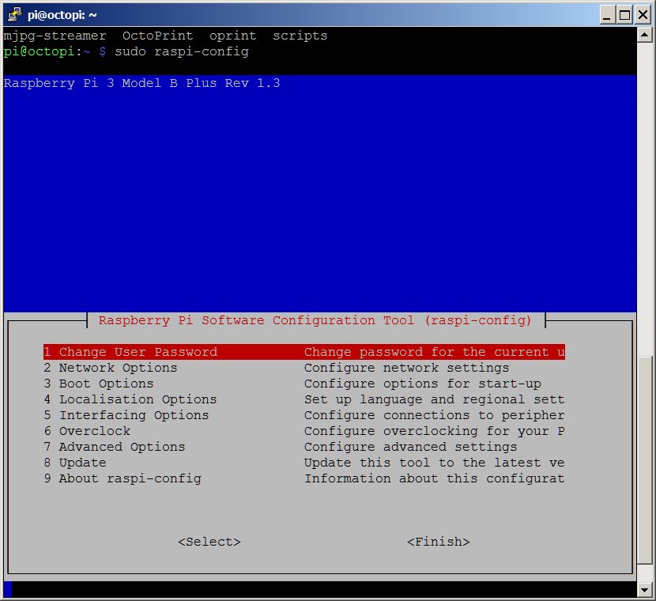
Task: Minimize the pi@octopi terminal window
Action: click(x=607, y=15)
